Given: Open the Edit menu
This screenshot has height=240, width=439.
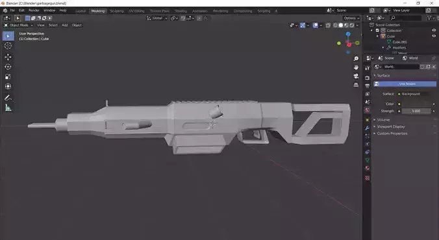Looking at the screenshot, I should tap(21, 10).
